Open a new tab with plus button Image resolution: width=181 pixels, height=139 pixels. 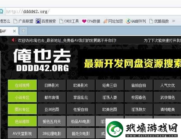coord(24,31)
